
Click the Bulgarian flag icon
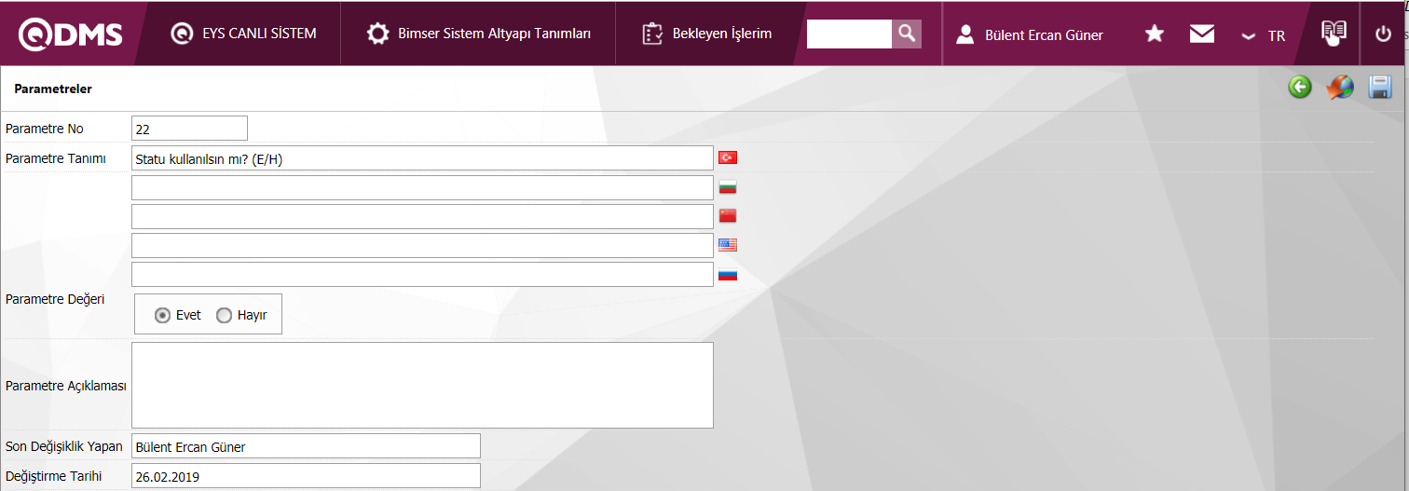coord(728,187)
